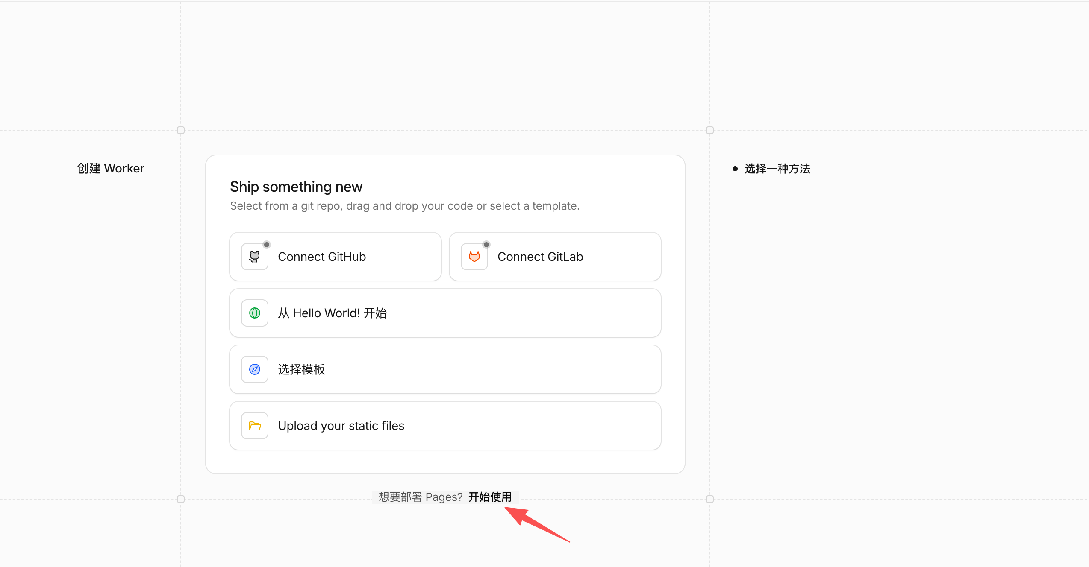
Task: Select Upload your static files
Action: pos(445,426)
